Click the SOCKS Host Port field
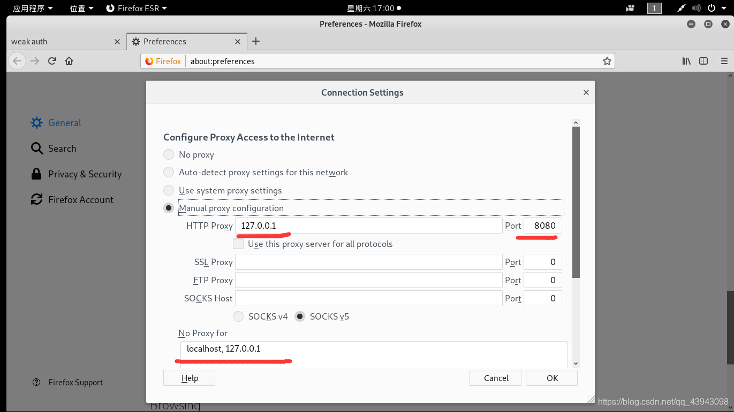The width and height of the screenshot is (734, 412). 543,298
